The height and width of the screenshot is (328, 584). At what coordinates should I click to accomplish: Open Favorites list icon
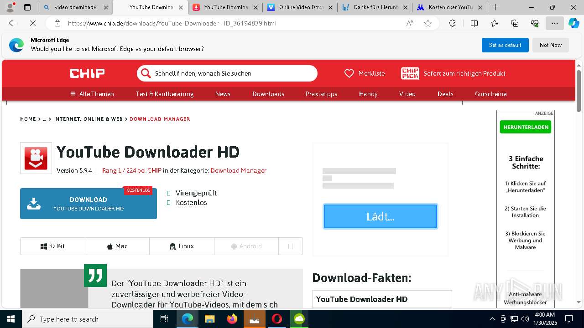pos(495,23)
